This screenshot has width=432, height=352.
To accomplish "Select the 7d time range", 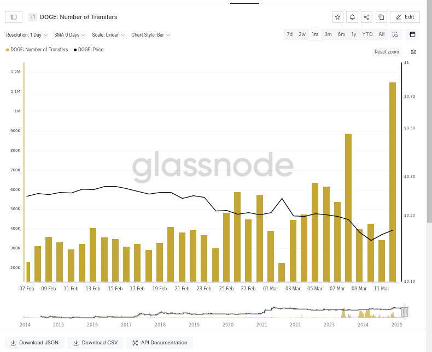I will (290, 34).
